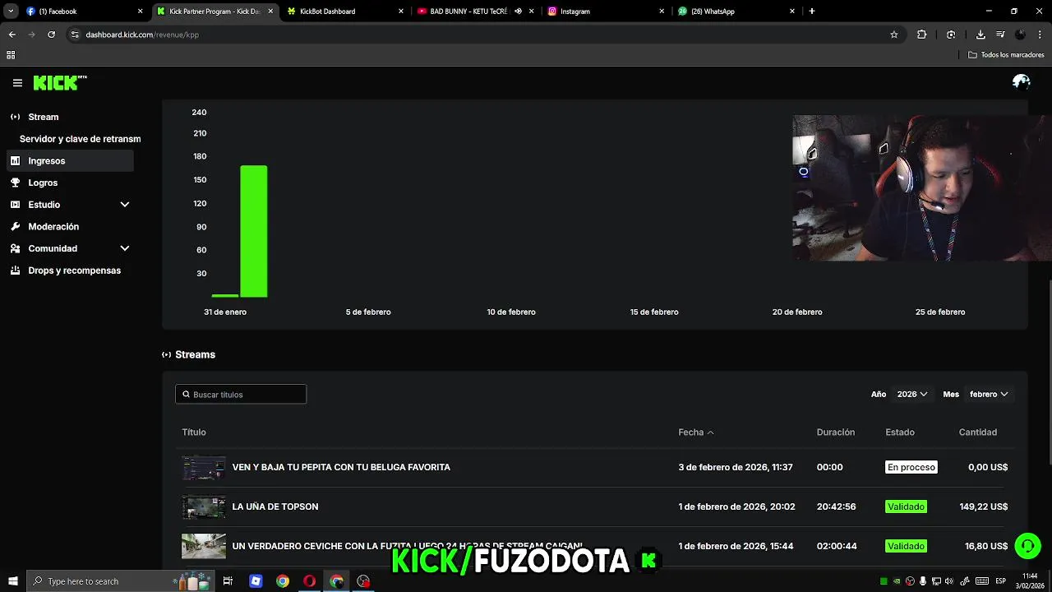Open Chrome three-dot menu
This screenshot has height=592, width=1052.
[x=1040, y=35]
